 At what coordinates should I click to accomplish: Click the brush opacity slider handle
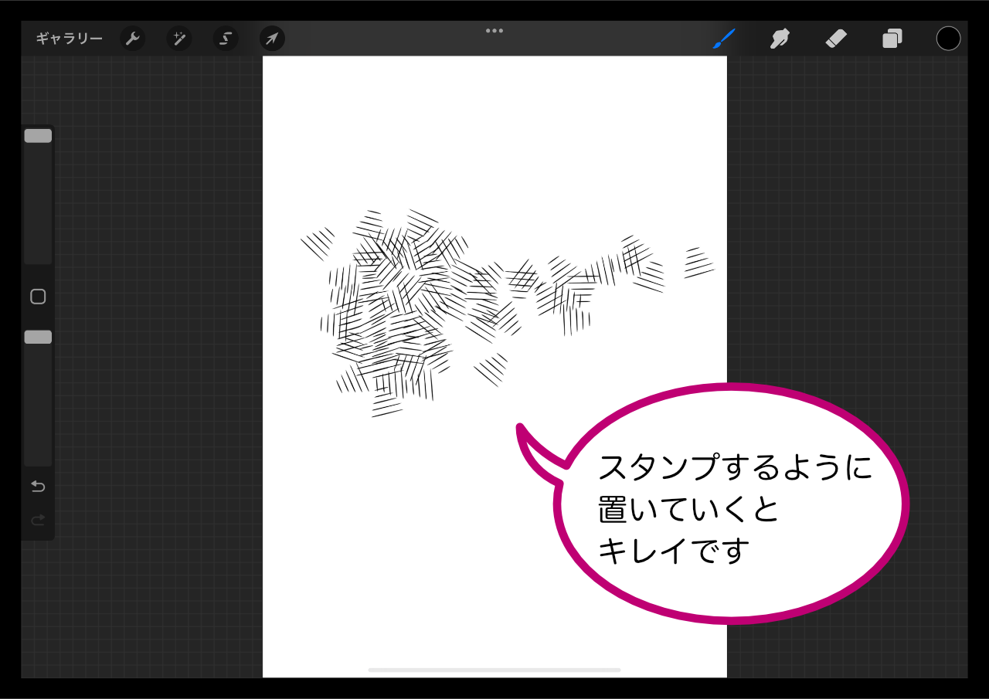tap(38, 337)
